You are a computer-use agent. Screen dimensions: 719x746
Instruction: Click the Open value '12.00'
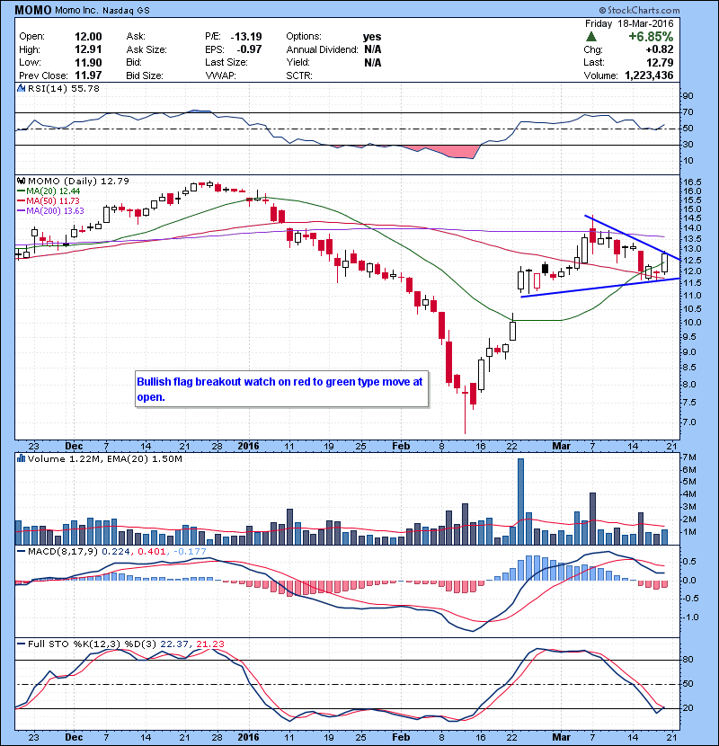pos(88,37)
